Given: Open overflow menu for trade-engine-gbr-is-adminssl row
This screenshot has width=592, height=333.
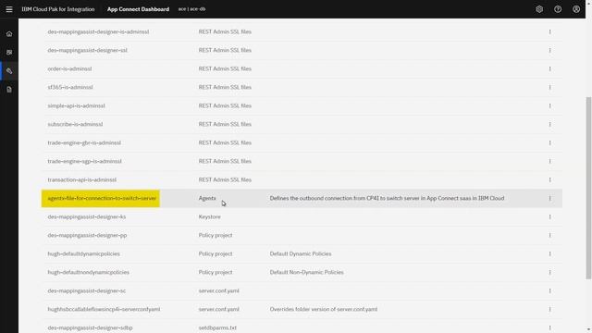Looking at the screenshot, I should click(x=549, y=142).
